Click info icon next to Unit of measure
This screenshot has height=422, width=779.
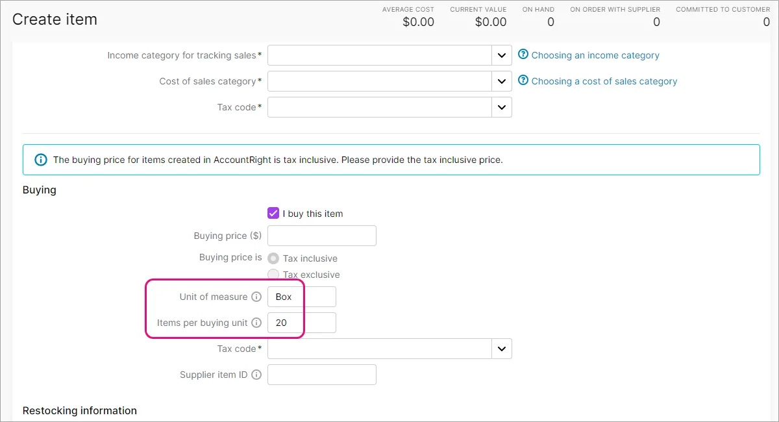(x=256, y=297)
